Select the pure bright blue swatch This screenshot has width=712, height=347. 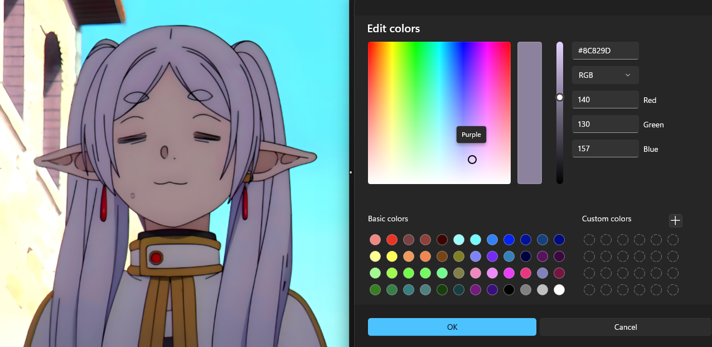pyautogui.click(x=509, y=240)
